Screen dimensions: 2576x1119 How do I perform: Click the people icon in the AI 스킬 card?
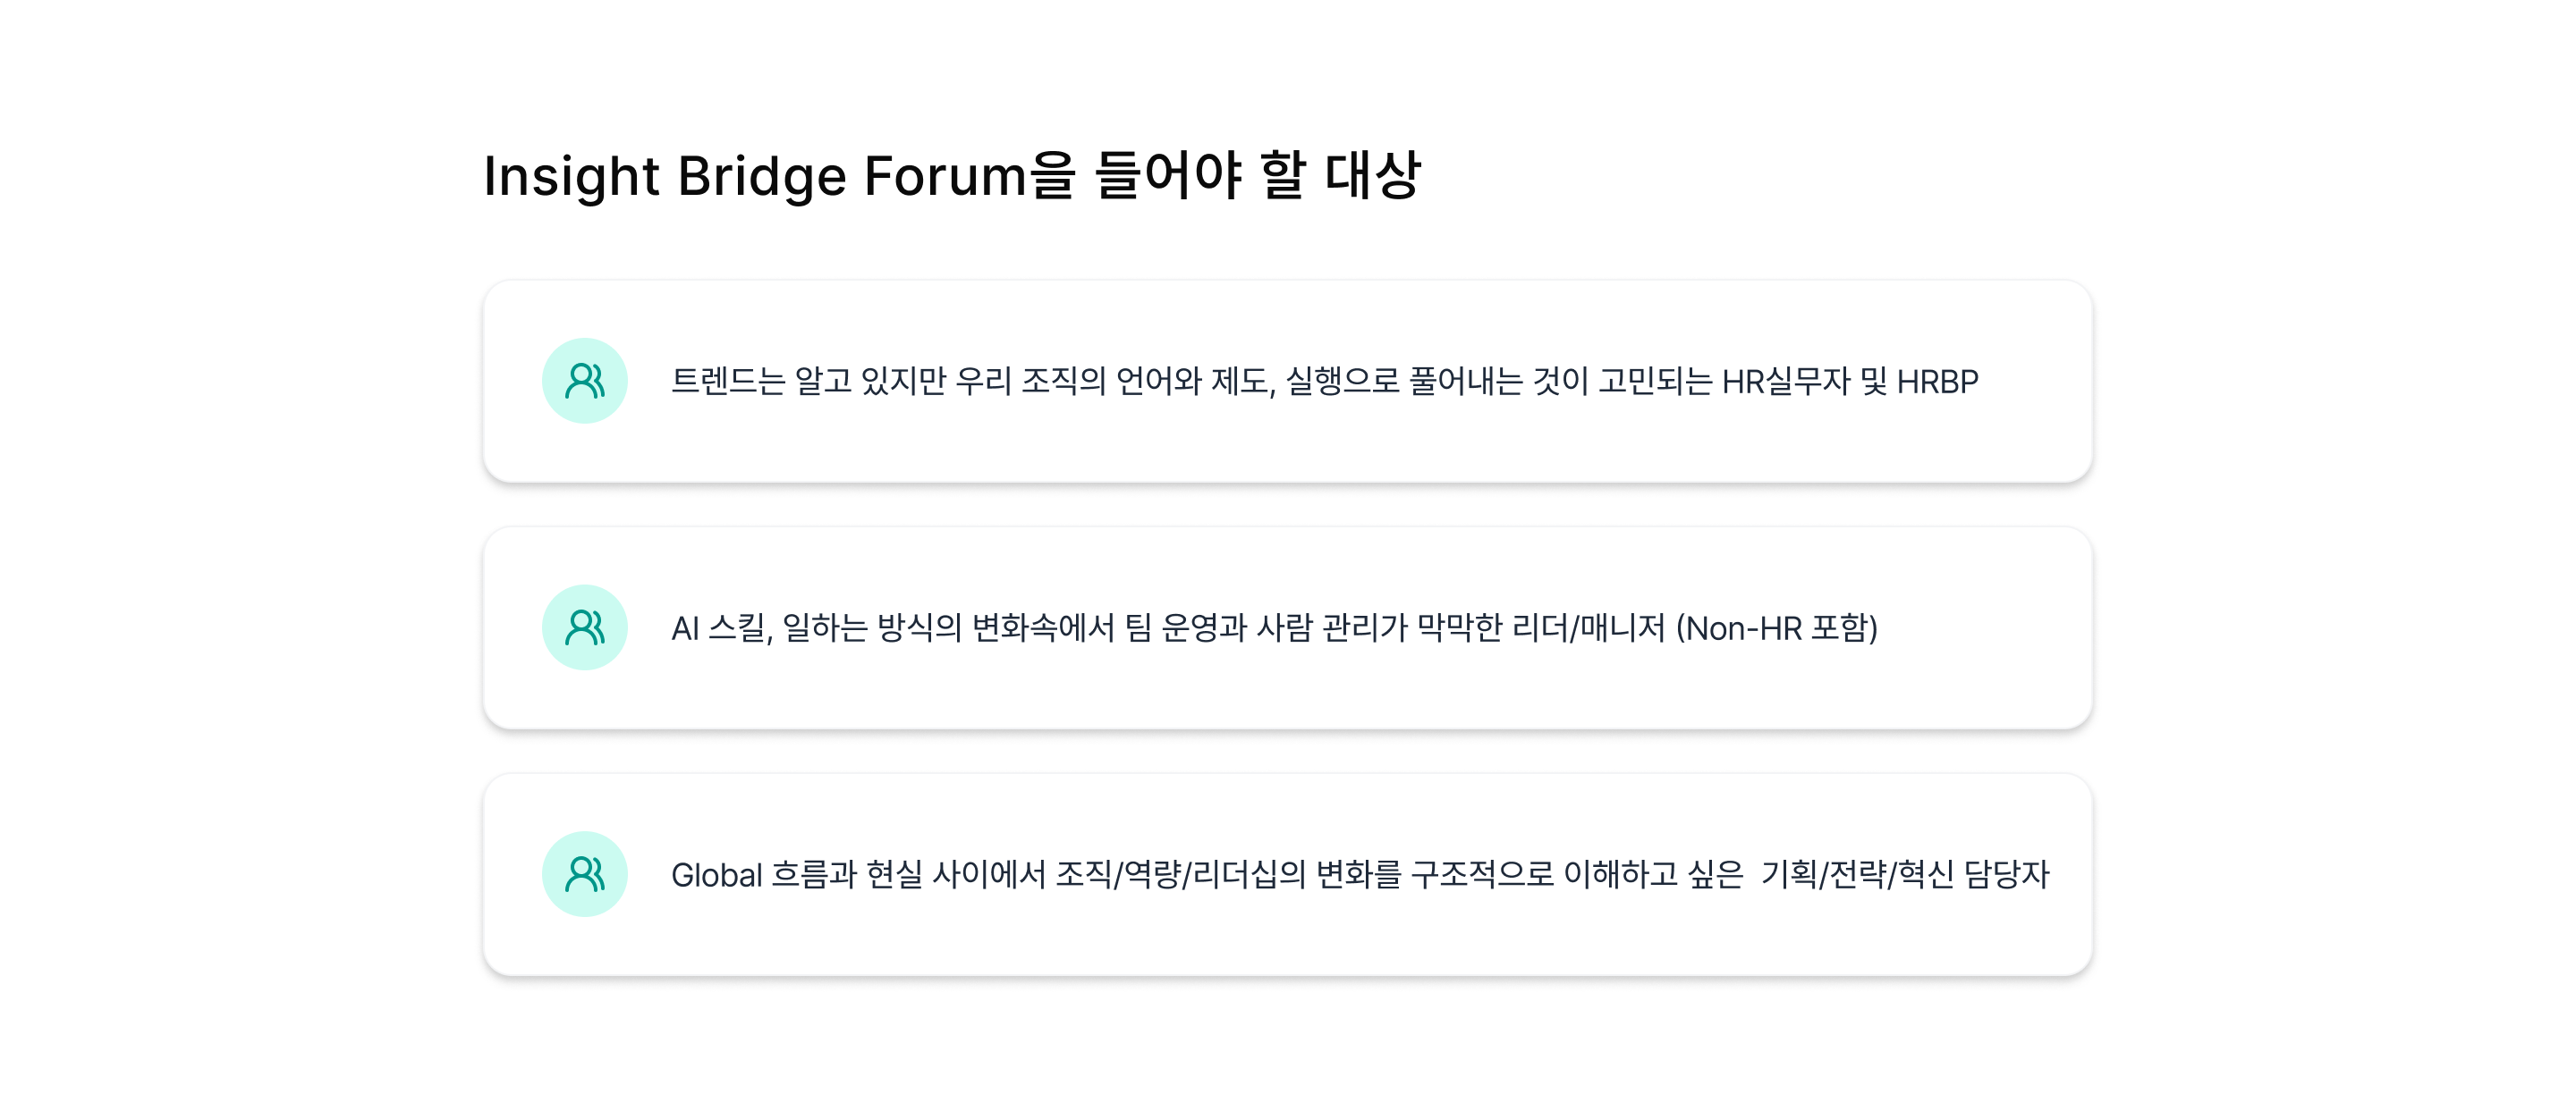584,627
